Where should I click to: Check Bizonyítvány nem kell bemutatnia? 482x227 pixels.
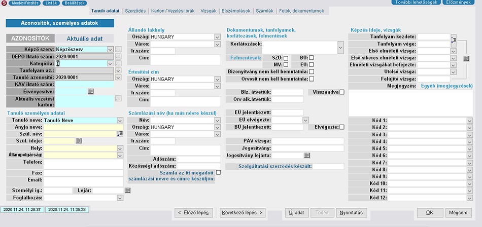(312, 71)
